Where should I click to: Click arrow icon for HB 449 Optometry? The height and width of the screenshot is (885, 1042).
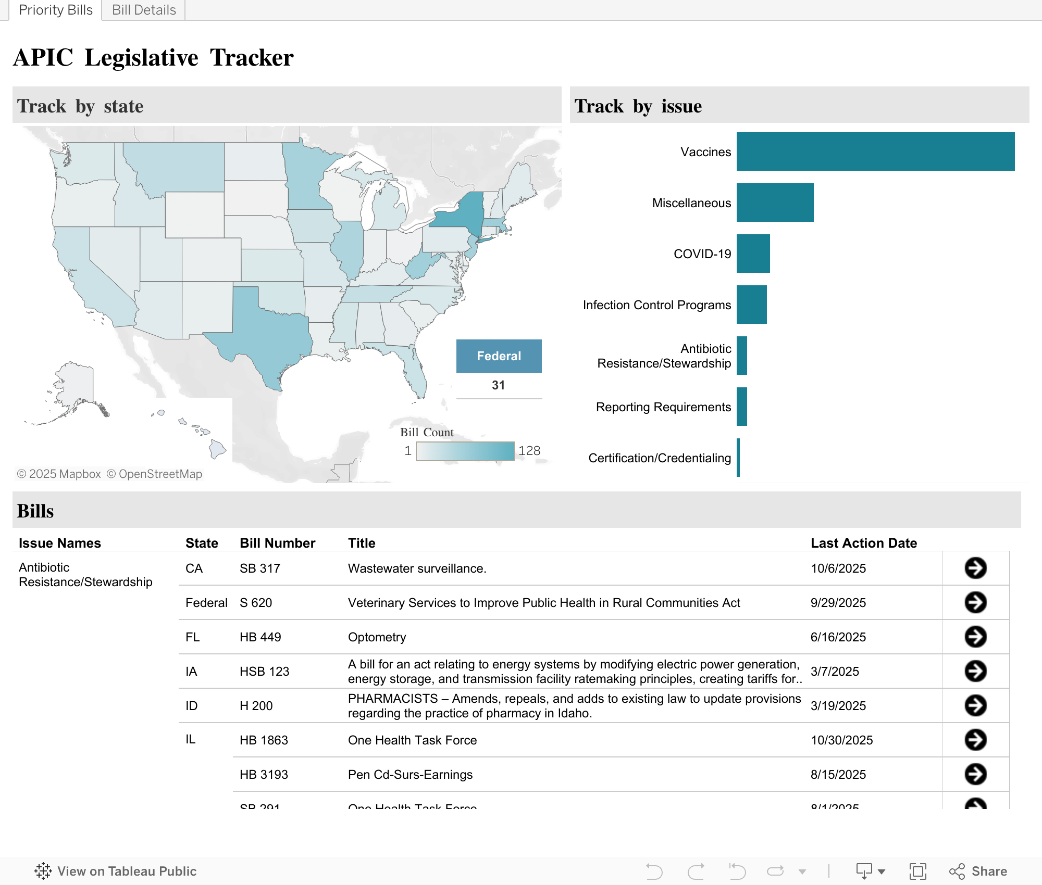coord(975,637)
